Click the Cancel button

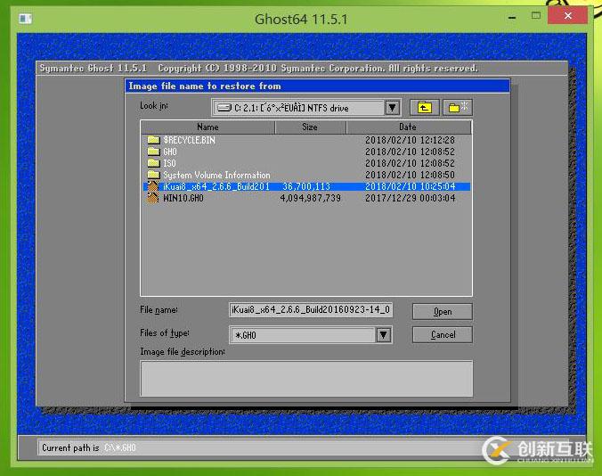click(x=443, y=335)
